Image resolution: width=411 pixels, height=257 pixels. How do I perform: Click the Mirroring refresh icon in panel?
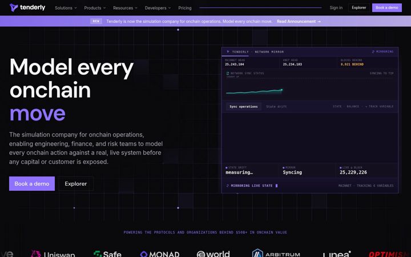(x=373, y=51)
